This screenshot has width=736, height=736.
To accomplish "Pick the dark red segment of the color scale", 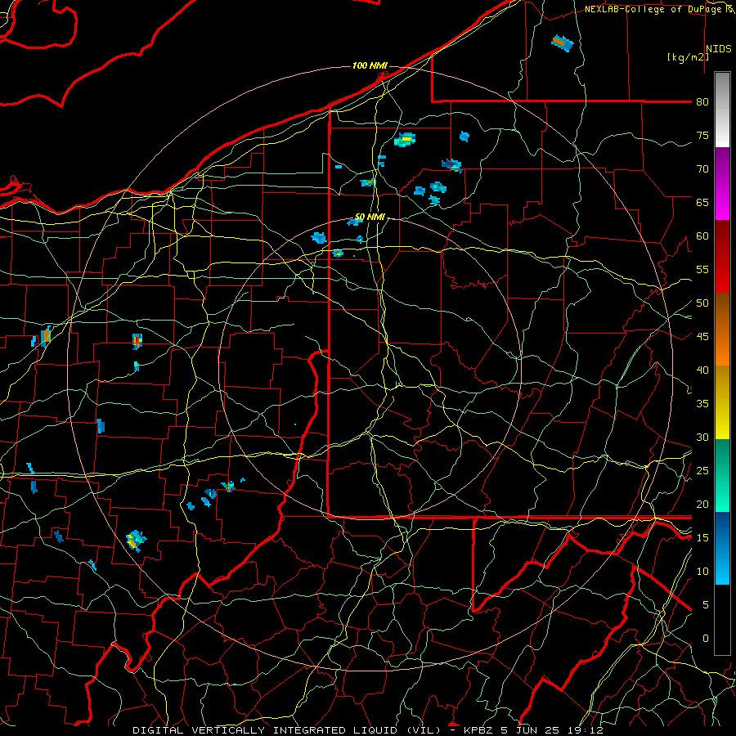I will [x=722, y=257].
